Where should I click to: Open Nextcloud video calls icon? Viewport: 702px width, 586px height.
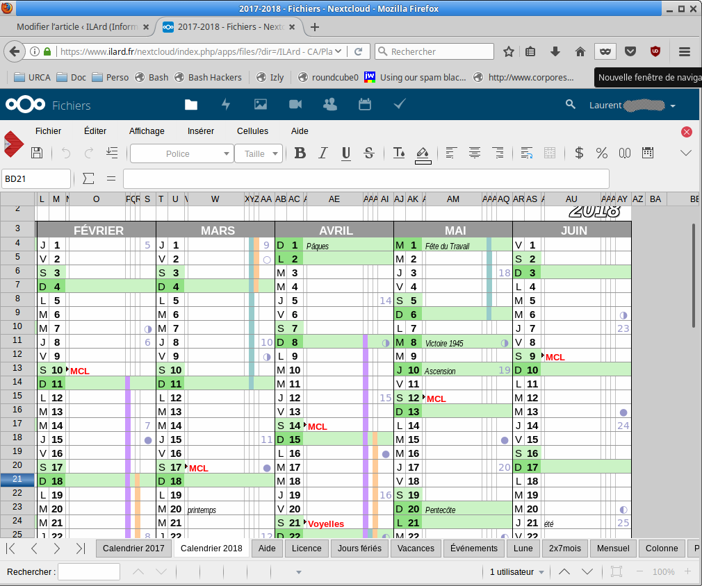[x=295, y=104]
